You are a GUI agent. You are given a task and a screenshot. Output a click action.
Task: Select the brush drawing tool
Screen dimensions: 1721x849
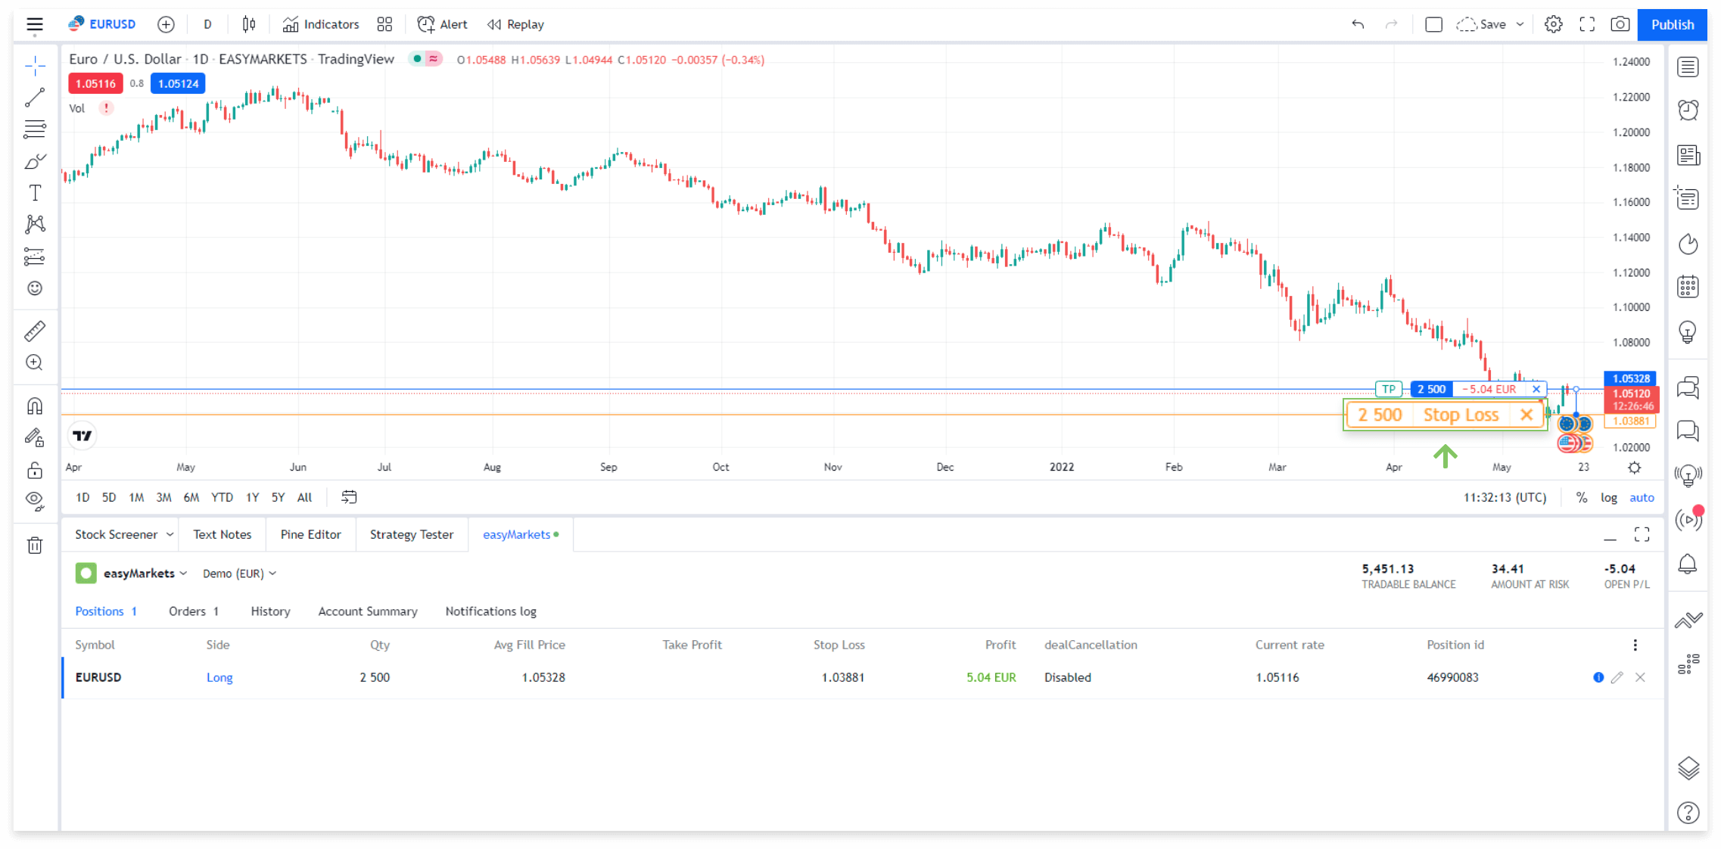tap(35, 161)
